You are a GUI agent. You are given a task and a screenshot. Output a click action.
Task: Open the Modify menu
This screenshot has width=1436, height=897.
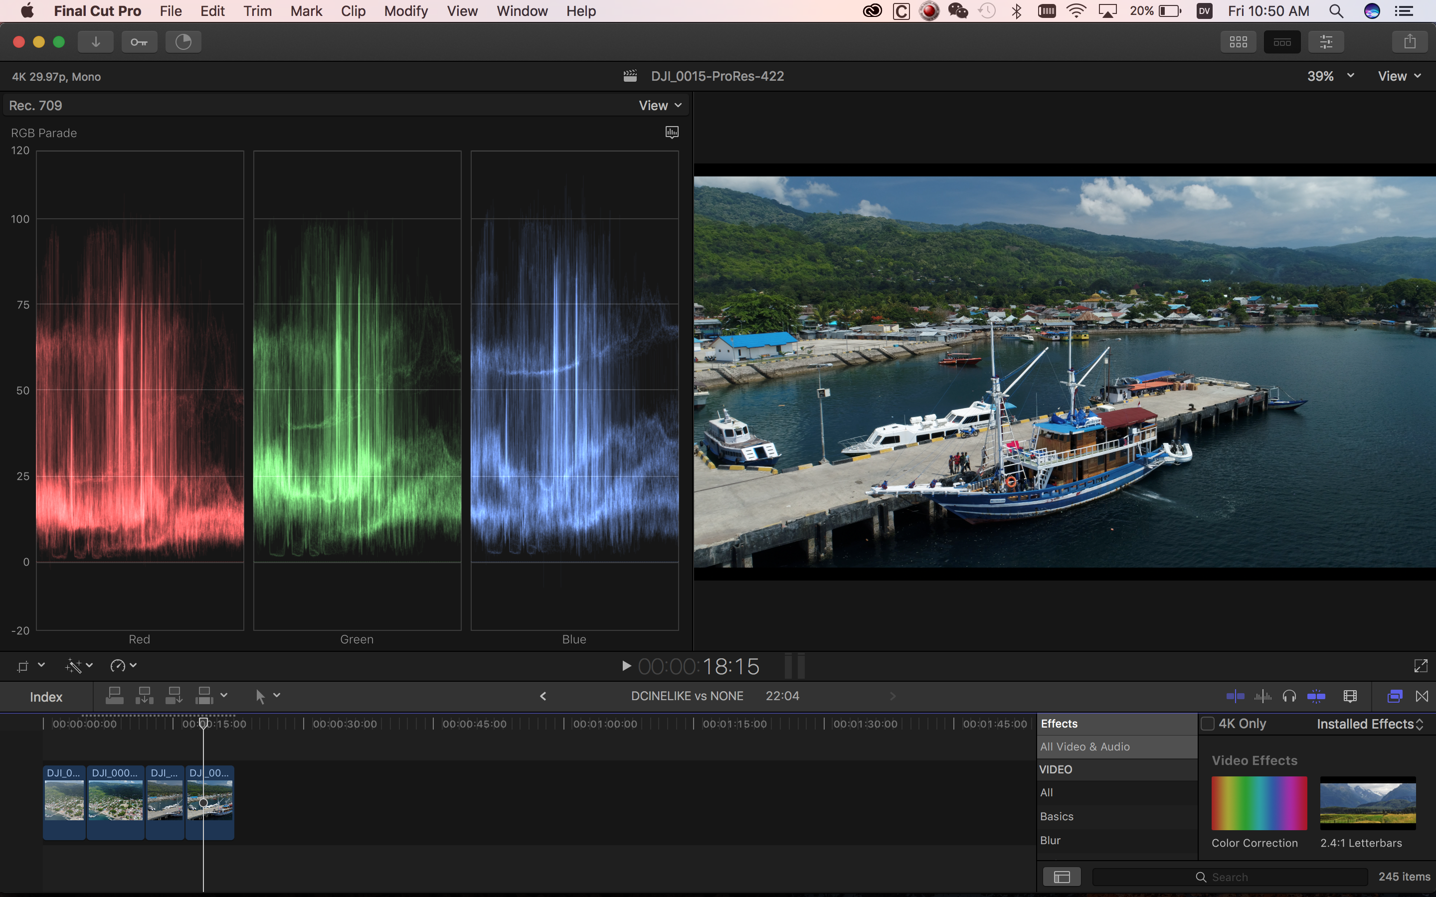point(406,11)
